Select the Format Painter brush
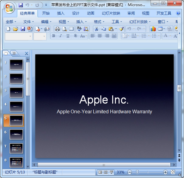The height and width of the screenshot is (178, 184). click(121, 29)
